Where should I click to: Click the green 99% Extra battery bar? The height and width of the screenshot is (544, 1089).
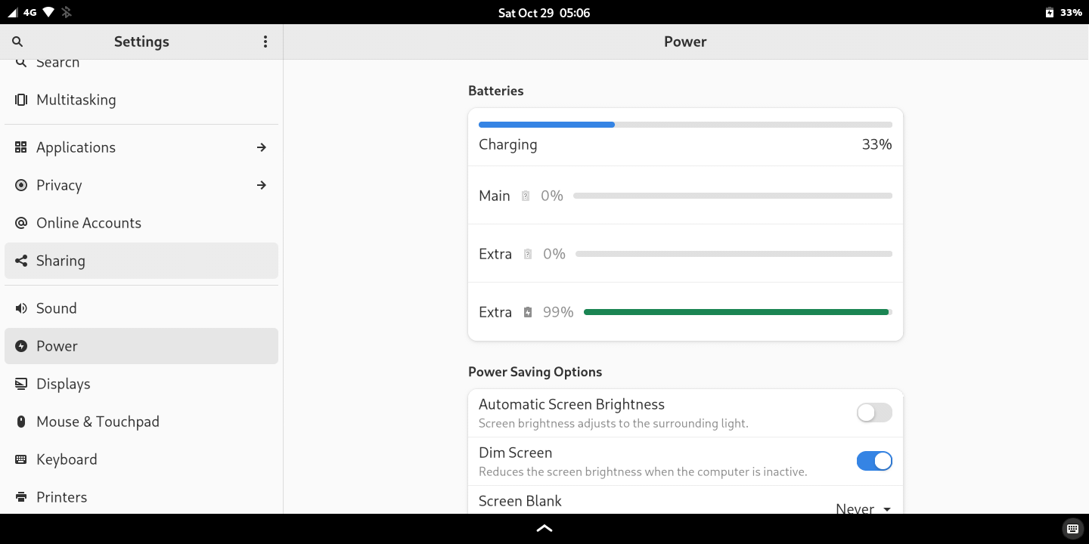[737, 312]
